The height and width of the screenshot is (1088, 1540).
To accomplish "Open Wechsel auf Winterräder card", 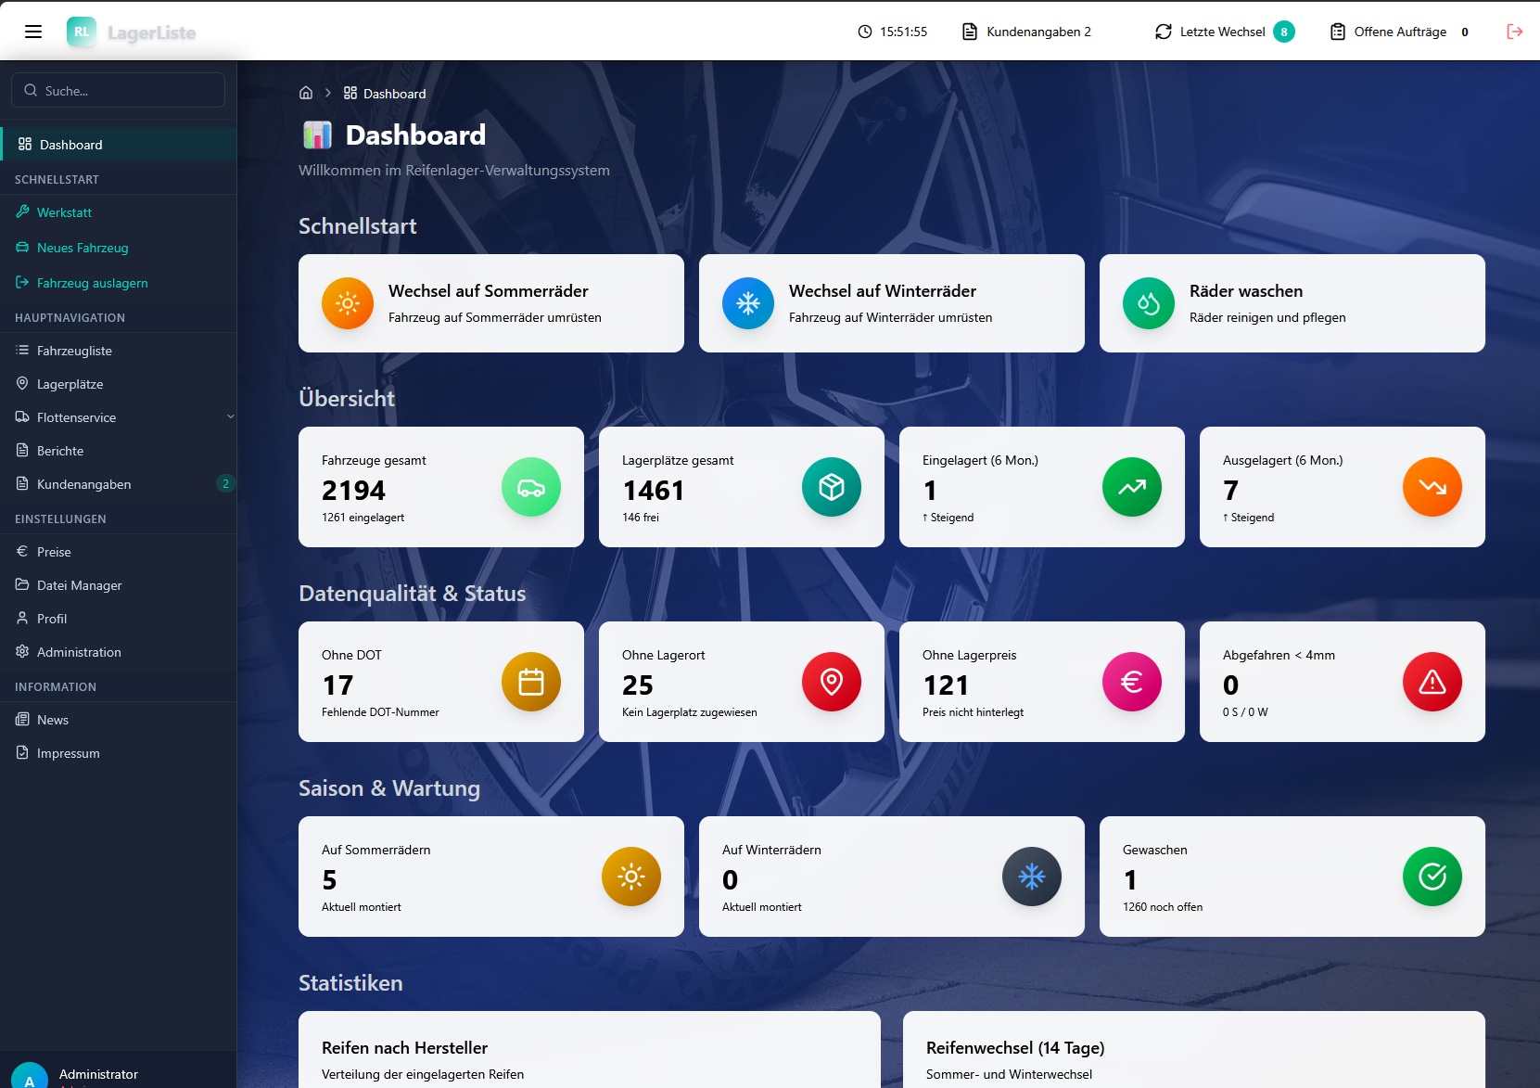I will click(892, 303).
